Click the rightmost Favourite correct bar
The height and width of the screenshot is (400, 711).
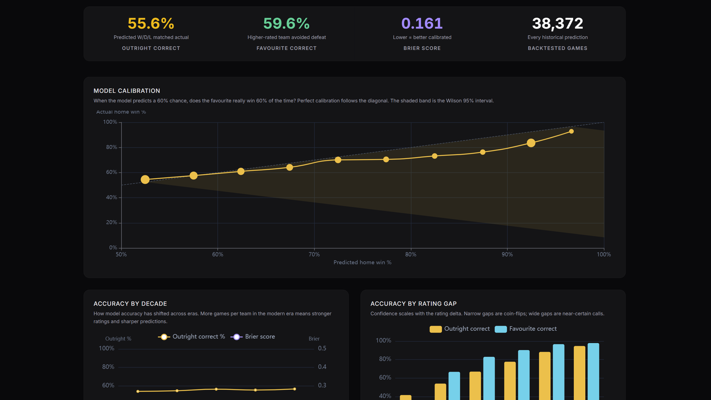click(x=593, y=371)
